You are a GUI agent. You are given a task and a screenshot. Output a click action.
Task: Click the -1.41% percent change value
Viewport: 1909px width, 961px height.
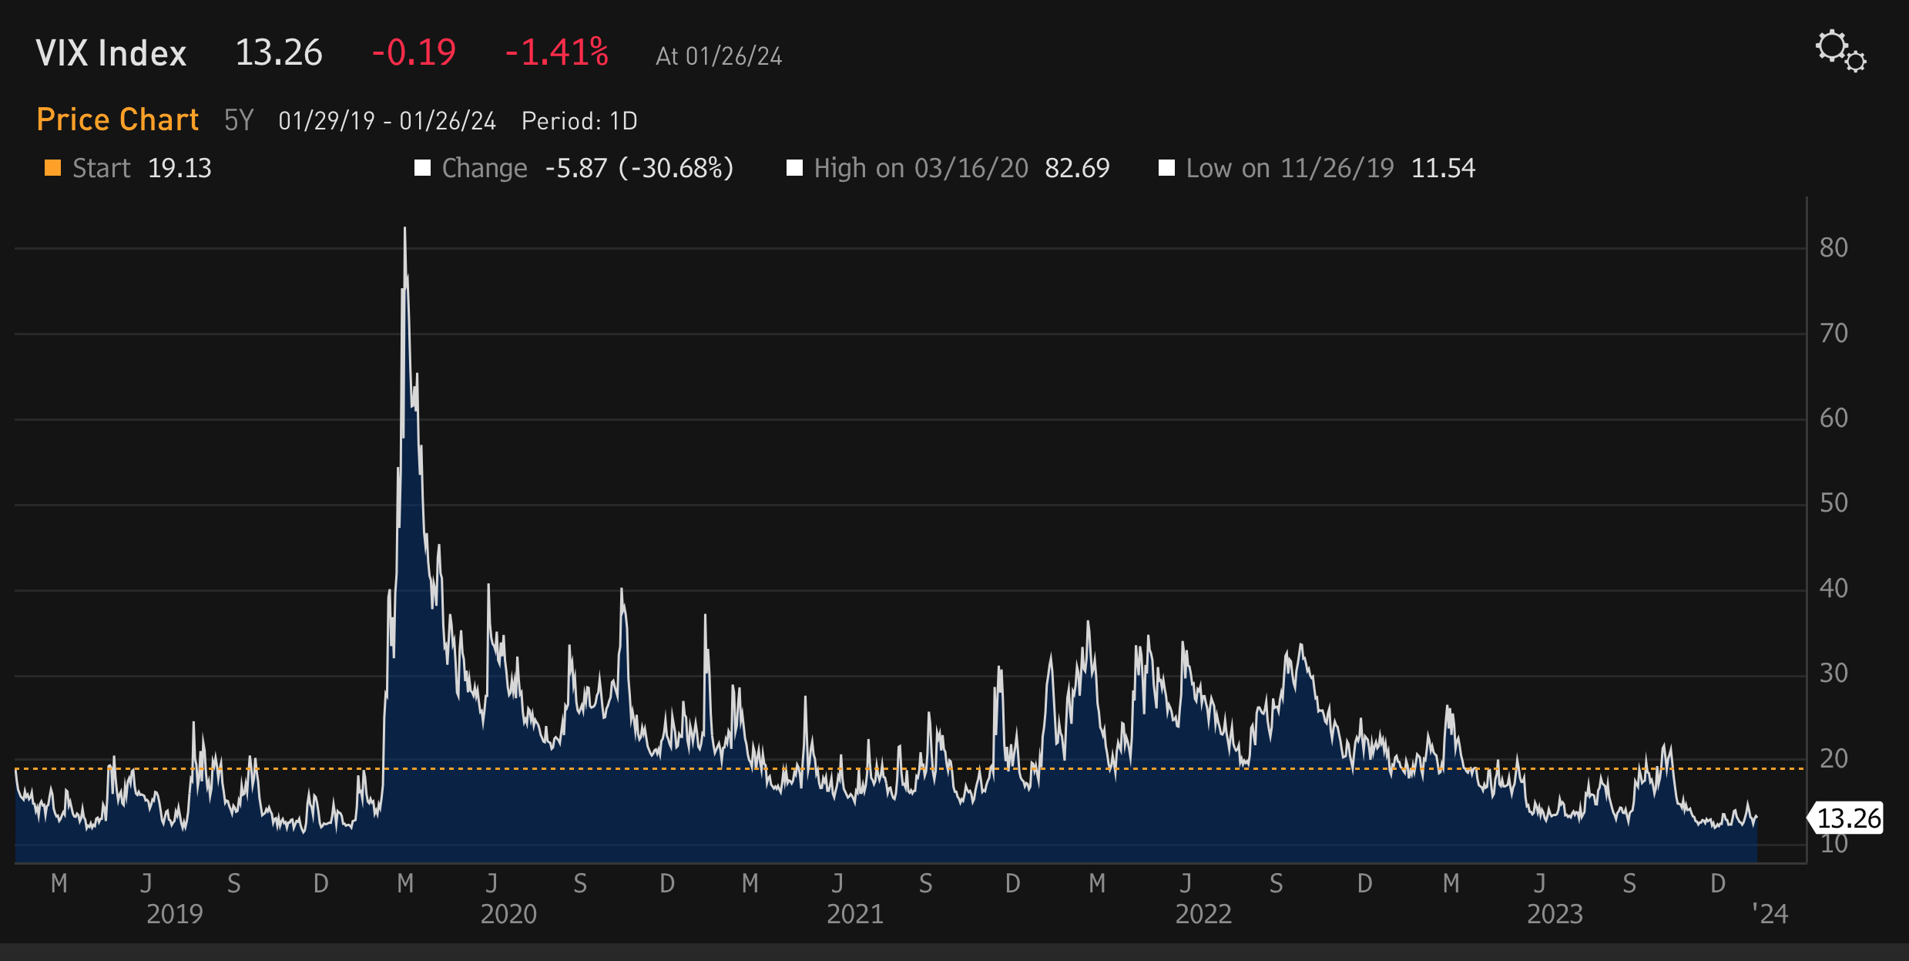556,52
